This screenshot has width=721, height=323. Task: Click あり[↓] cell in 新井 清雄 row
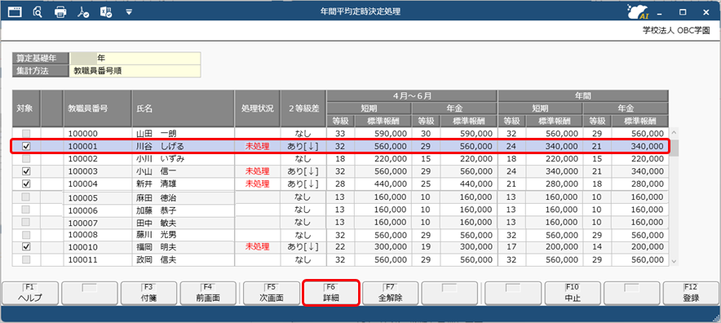[x=303, y=184]
